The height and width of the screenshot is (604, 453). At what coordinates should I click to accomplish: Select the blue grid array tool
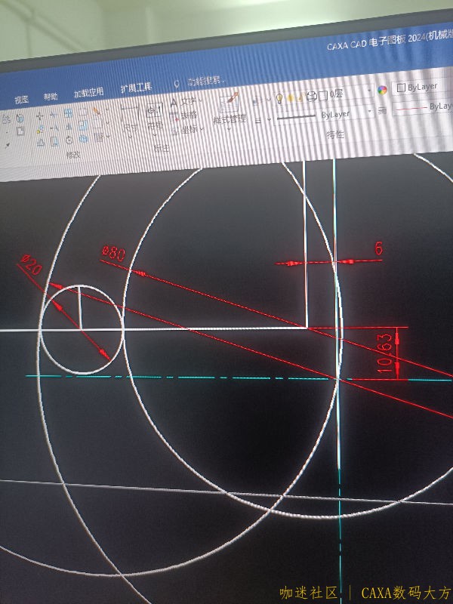pos(68,113)
